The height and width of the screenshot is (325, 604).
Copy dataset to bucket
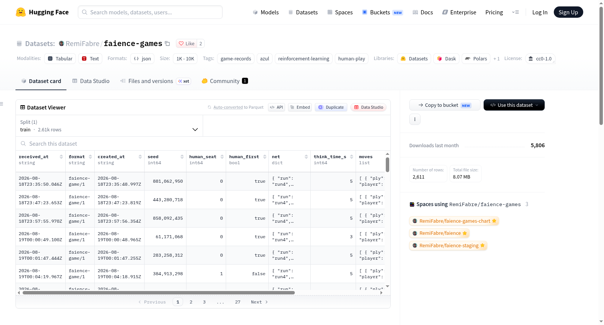(445, 105)
